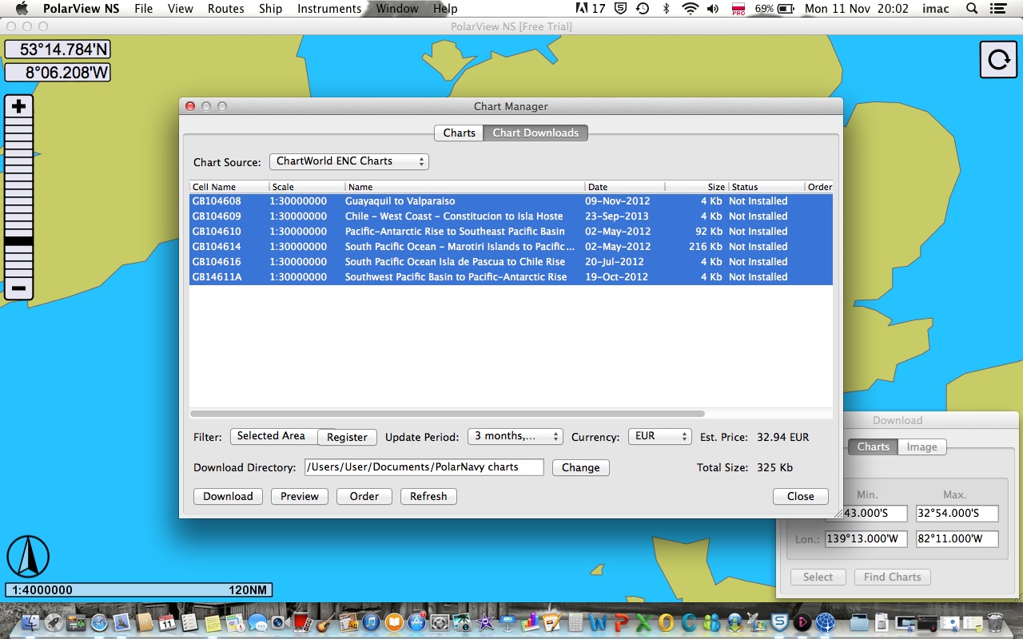Viewport: 1023px width, 639px height.
Task: Sort by the Date column header
Action: point(624,187)
